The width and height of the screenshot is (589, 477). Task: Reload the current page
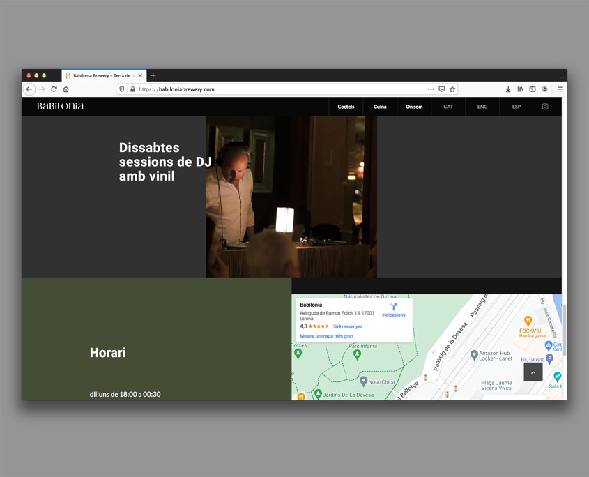pos(54,89)
